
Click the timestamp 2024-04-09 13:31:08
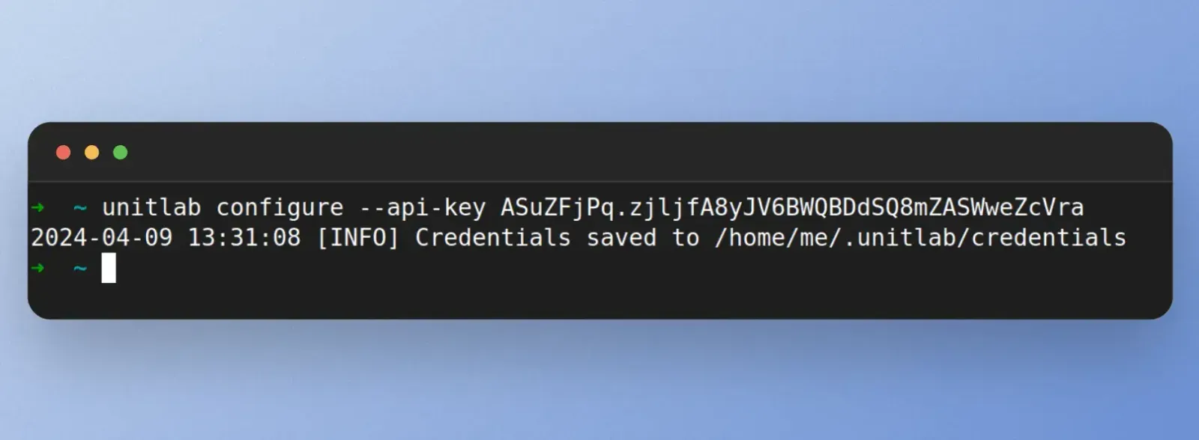pos(165,238)
